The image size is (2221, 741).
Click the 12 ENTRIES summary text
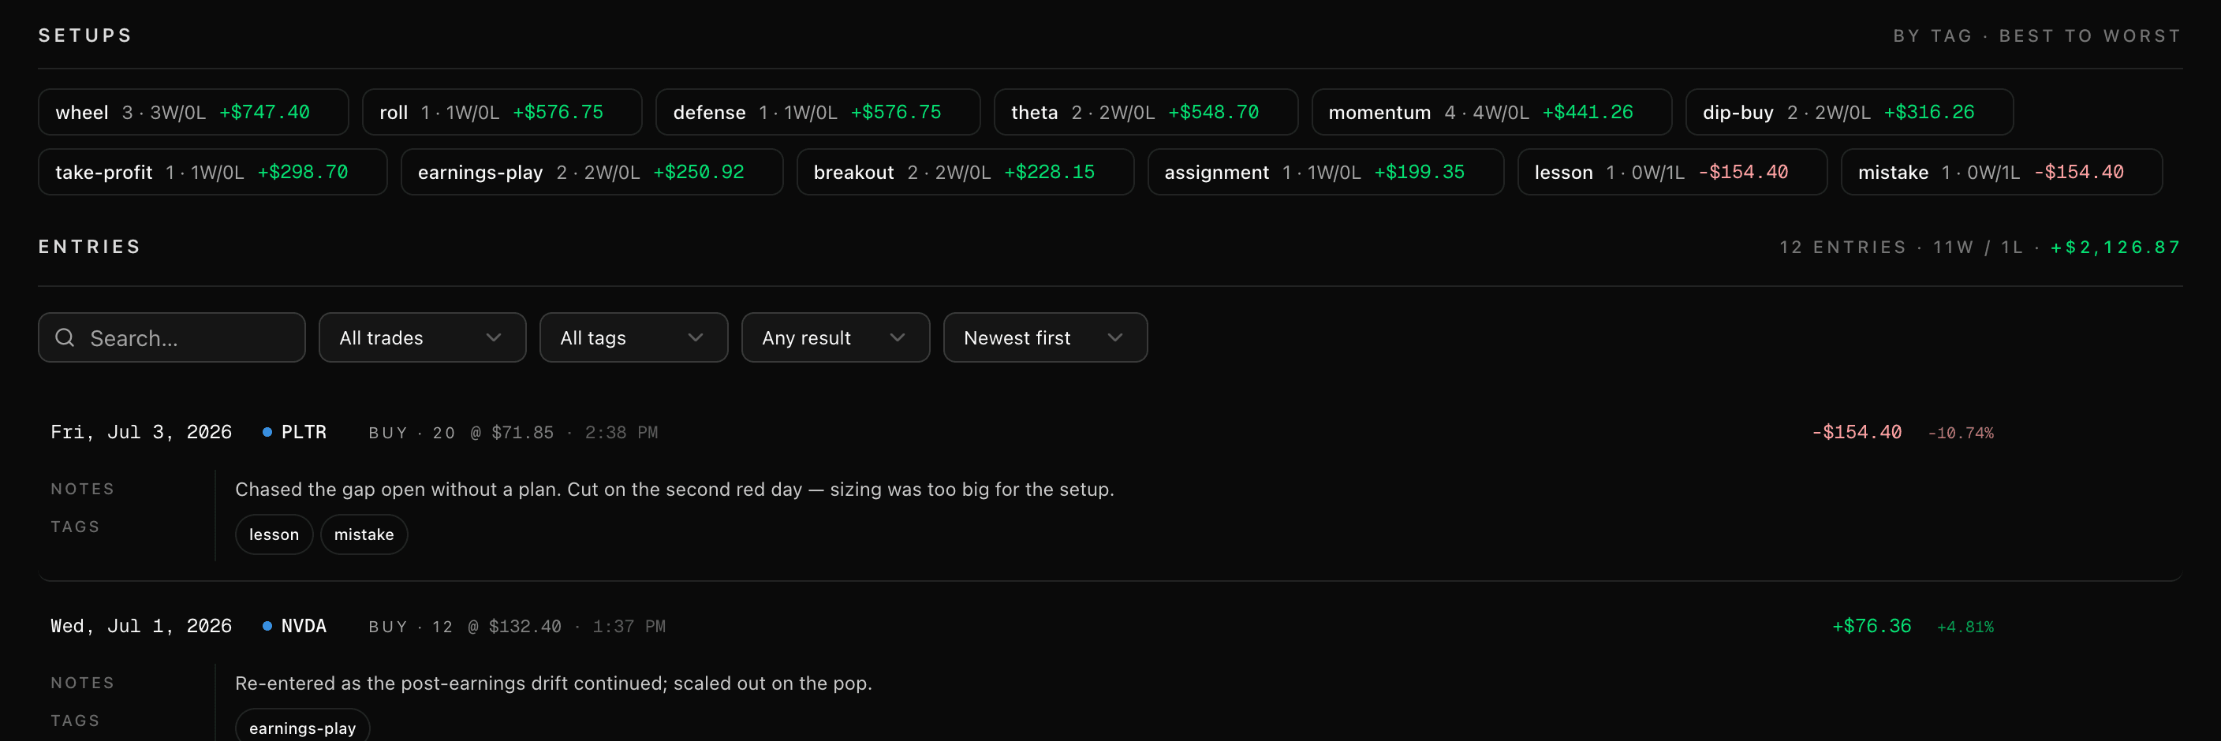1842,248
